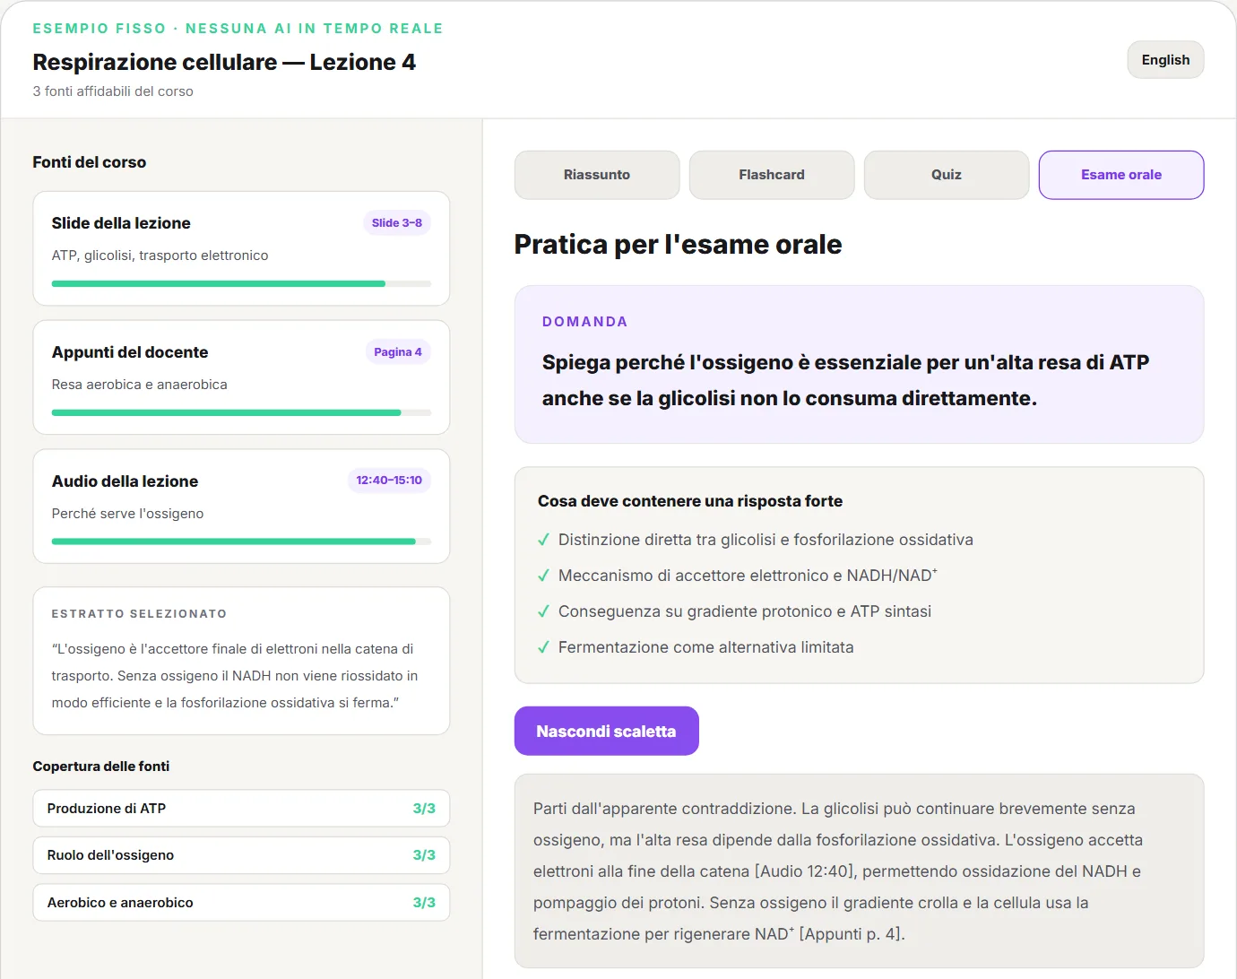Viewport: 1237px width, 979px height.
Task: Select the Ruolo dell'ossigeno coverage row
Action: pyautogui.click(x=241, y=855)
